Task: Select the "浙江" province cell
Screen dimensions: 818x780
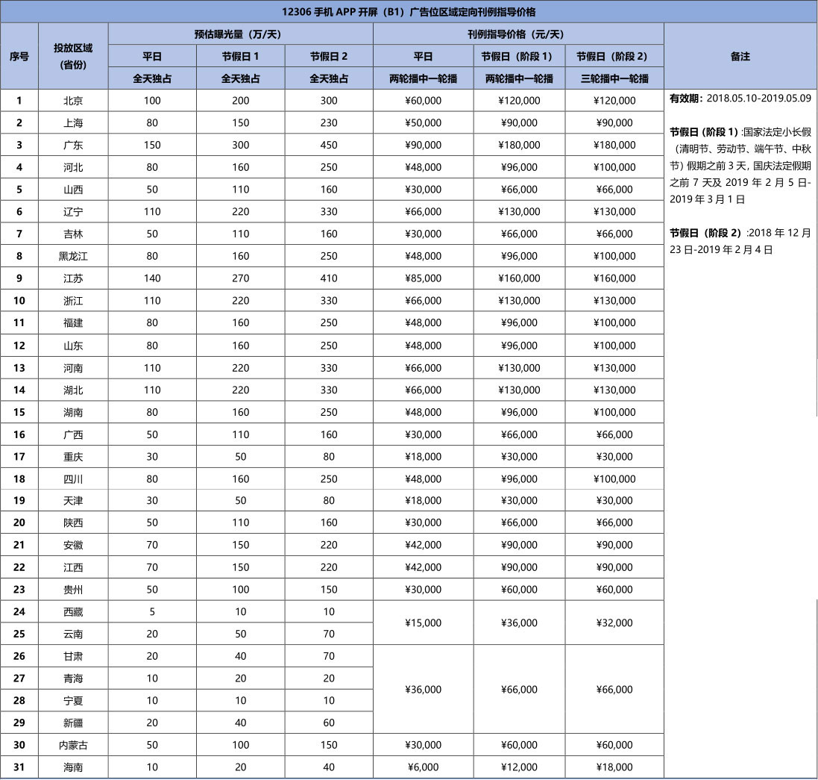Action: 73,300
